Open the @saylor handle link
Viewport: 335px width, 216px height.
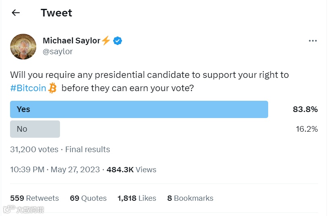[x=58, y=51]
